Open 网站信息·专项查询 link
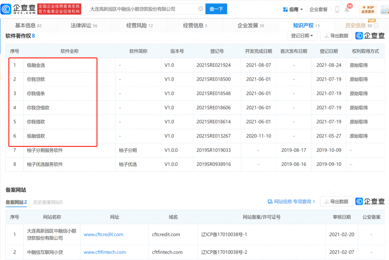 coord(292,201)
